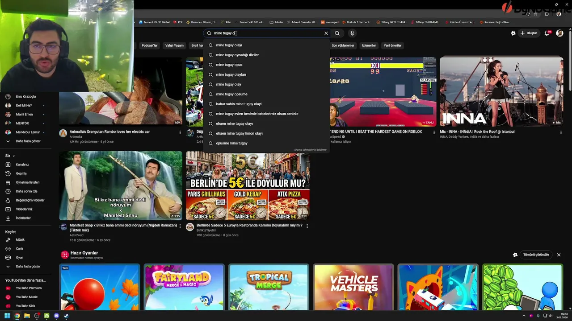The width and height of the screenshot is (572, 321).
Task: Play the Manifest Snap video thumbnail
Action: (121, 185)
